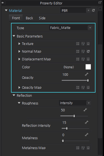Click the Opacity value 100

65,75
